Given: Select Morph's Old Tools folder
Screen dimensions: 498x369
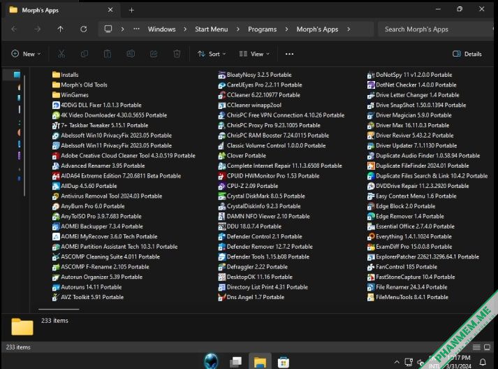Looking at the screenshot, I should [x=80, y=85].
